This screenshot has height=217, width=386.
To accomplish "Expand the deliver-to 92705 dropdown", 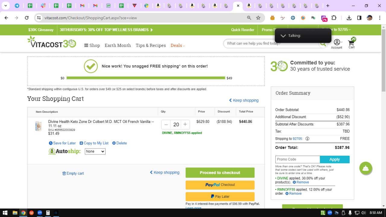I will click(x=336, y=30).
